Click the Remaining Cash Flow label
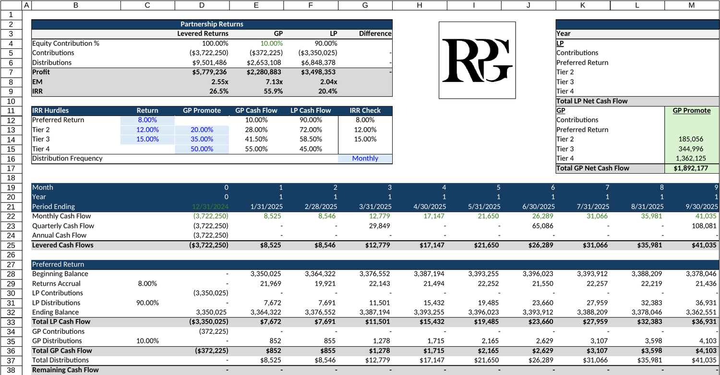The height and width of the screenshot is (375, 720). tap(65, 370)
